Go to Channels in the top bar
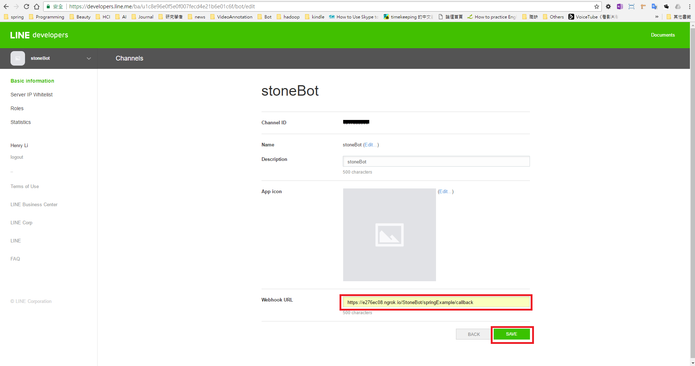695x366 pixels. (x=129, y=58)
